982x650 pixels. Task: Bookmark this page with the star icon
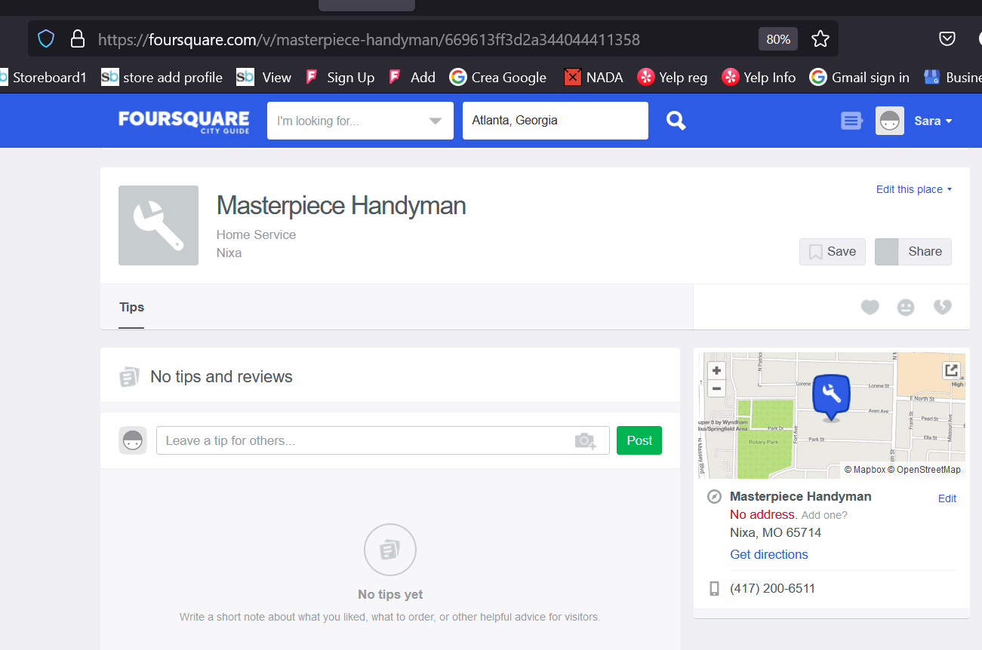[x=820, y=38]
